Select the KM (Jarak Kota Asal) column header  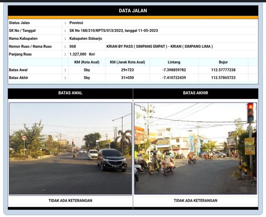click(x=128, y=62)
